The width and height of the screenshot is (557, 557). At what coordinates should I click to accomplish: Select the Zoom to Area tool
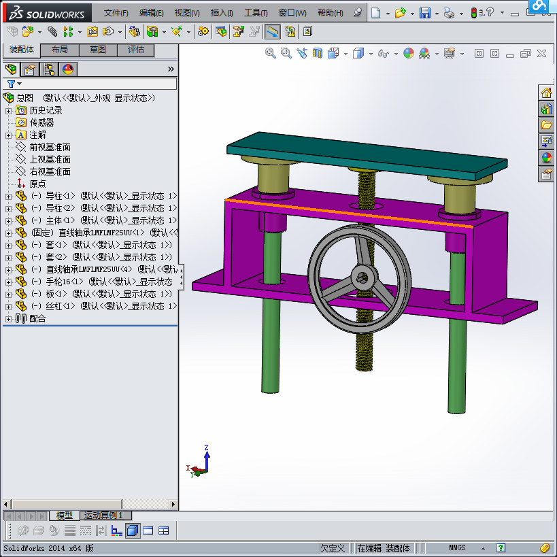click(x=286, y=53)
